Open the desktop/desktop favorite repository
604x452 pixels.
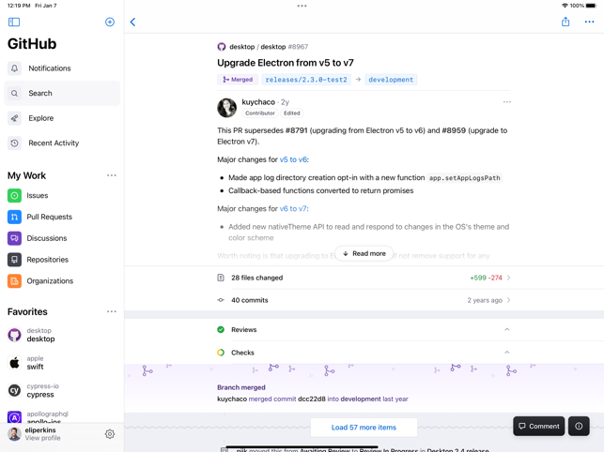(x=62, y=335)
